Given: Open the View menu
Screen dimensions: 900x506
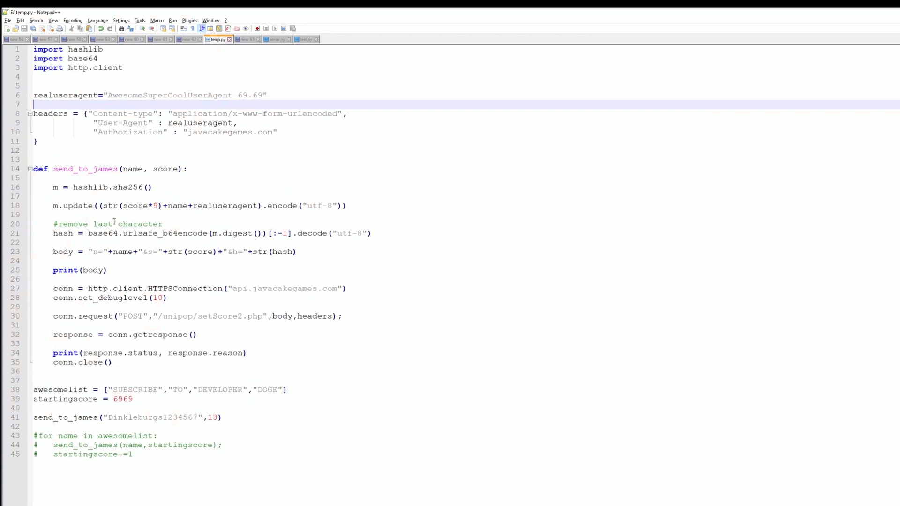Looking at the screenshot, I should click(53, 21).
